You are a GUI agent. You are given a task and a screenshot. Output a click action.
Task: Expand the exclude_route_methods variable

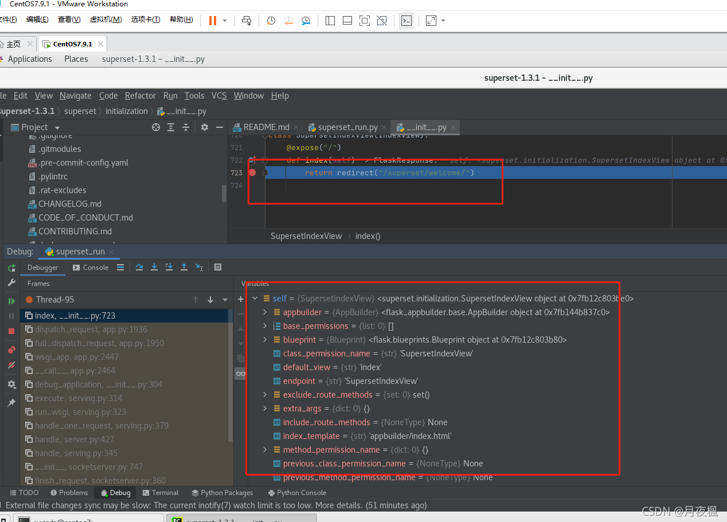point(265,395)
